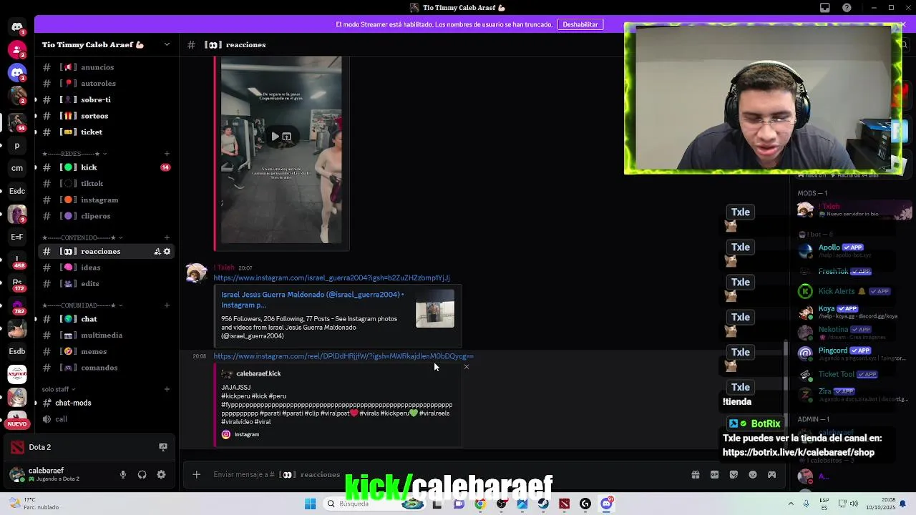Open the comandos channel

point(107,368)
